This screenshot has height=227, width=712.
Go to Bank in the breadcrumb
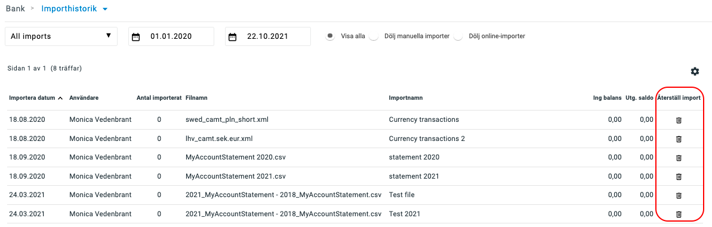[16, 8]
